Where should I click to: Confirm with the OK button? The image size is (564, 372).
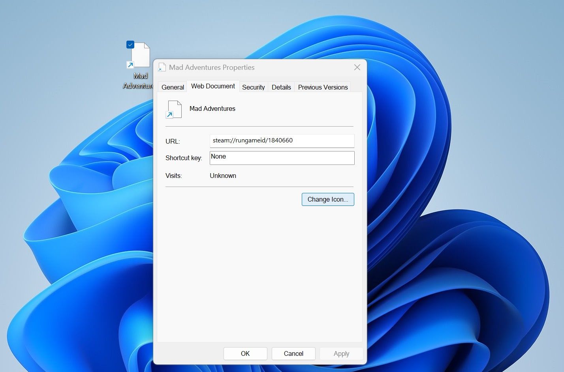[x=245, y=353]
